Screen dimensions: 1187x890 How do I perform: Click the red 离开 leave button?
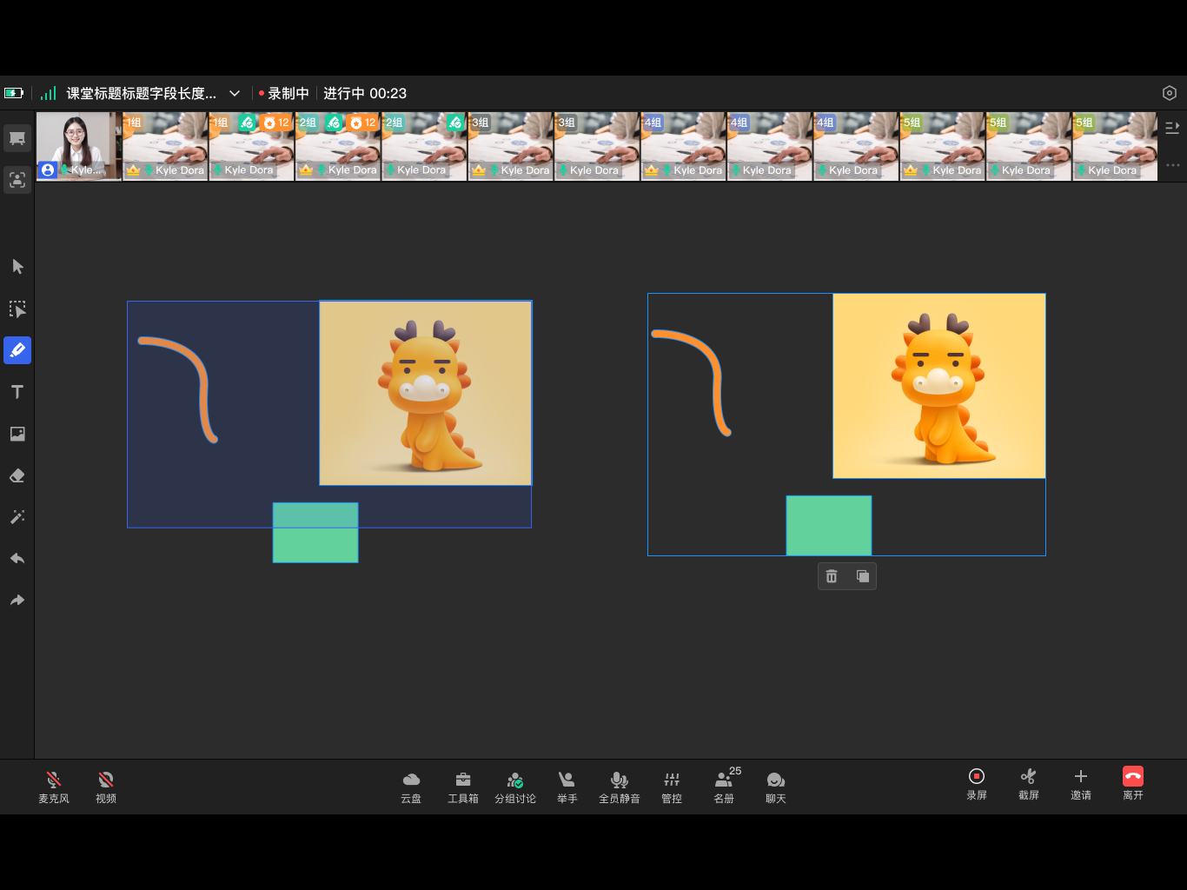pyautogui.click(x=1133, y=783)
